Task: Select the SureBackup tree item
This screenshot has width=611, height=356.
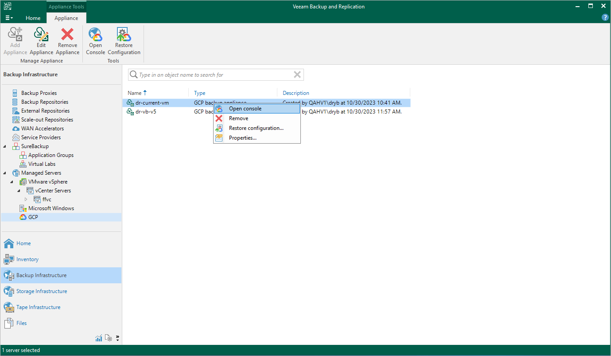Action: (x=35, y=146)
